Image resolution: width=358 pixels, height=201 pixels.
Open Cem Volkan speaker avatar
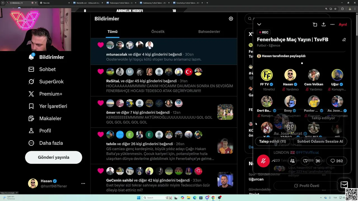tap(314, 75)
